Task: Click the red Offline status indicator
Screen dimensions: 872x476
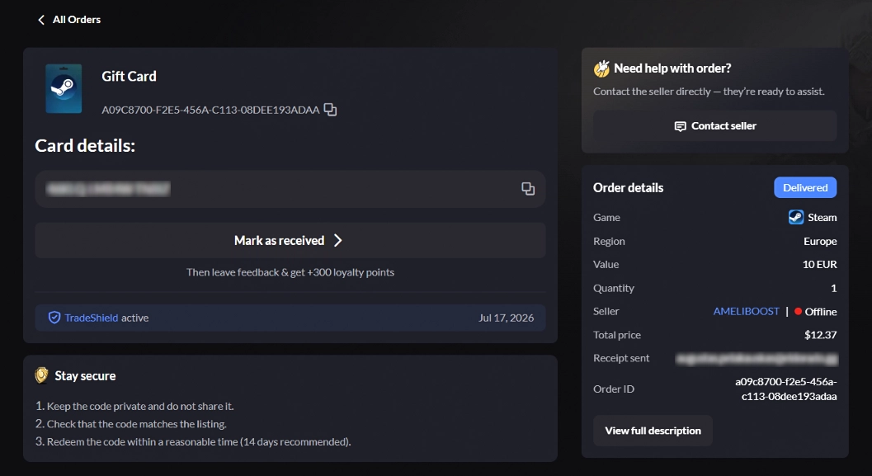Action: [798, 311]
